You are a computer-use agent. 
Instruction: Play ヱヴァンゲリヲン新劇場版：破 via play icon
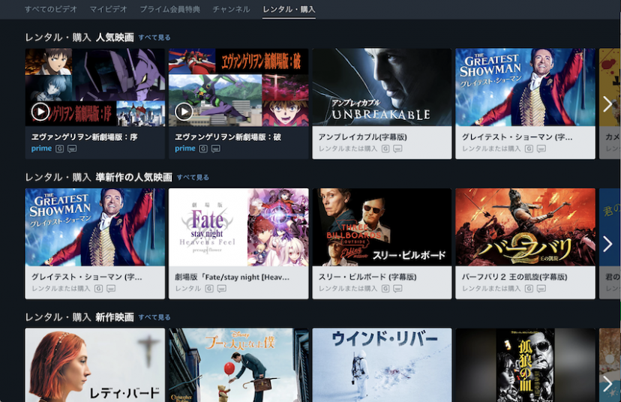184,112
